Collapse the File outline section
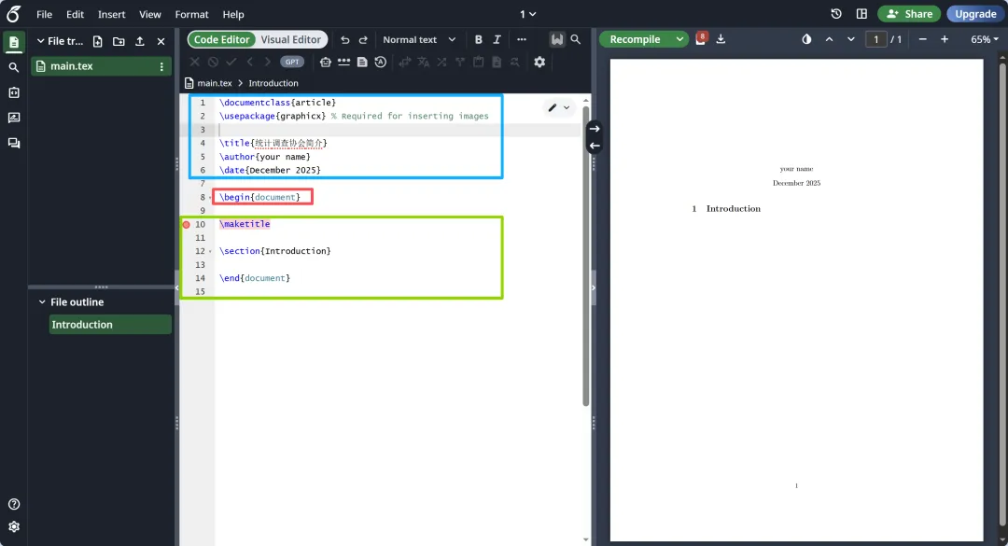Image resolution: width=1008 pixels, height=546 pixels. (42, 301)
